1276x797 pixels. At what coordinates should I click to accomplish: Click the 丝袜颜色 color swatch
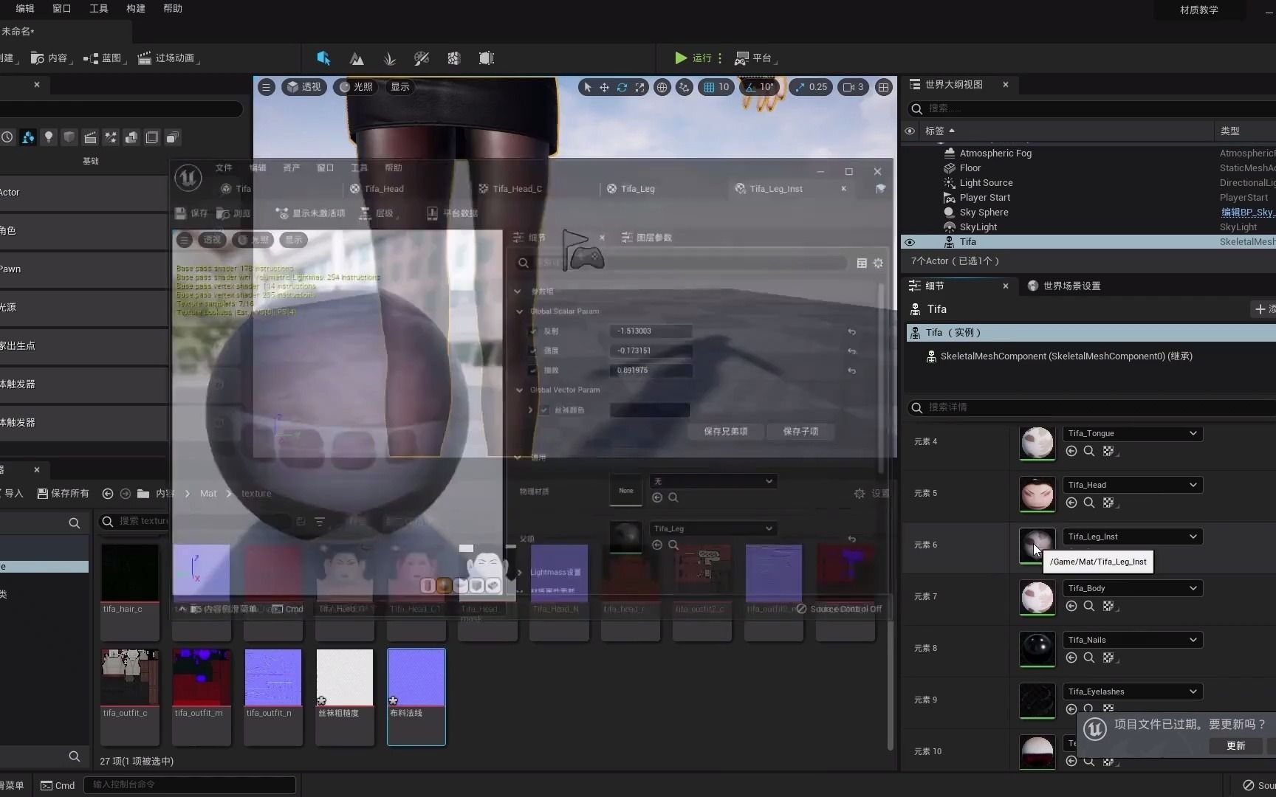coord(650,410)
